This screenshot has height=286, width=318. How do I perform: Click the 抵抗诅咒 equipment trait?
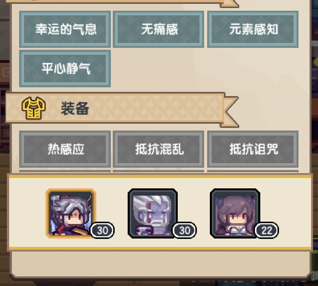tap(253, 149)
